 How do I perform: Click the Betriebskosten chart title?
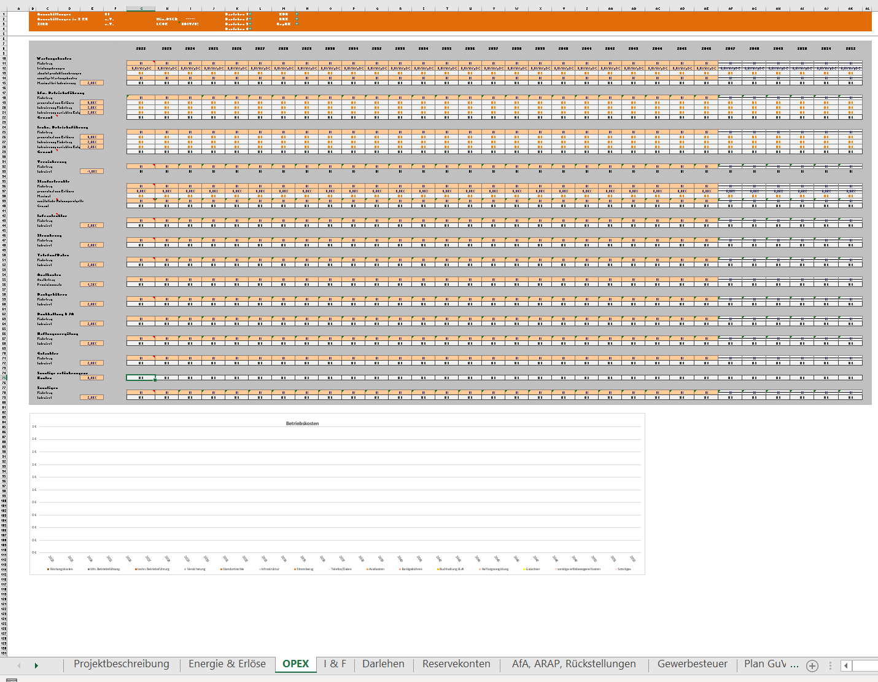click(302, 423)
